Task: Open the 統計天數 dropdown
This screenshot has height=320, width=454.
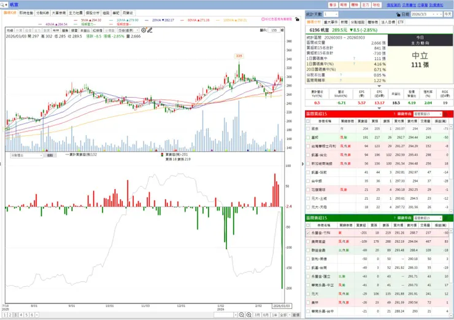Action: pos(331,14)
